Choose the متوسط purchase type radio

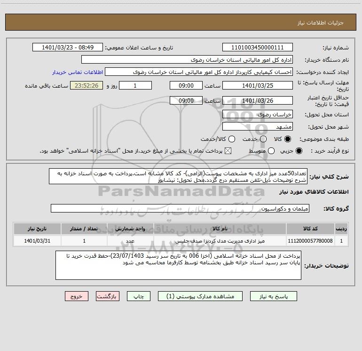(x=271, y=151)
